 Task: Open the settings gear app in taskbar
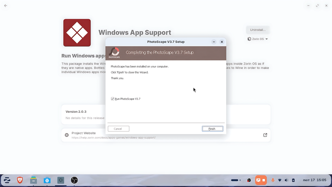61,180
